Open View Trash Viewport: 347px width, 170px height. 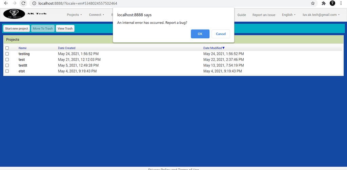[x=65, y=28]
